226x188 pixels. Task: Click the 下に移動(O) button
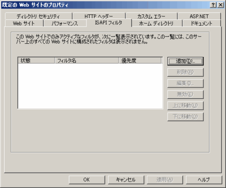[185, 117]
